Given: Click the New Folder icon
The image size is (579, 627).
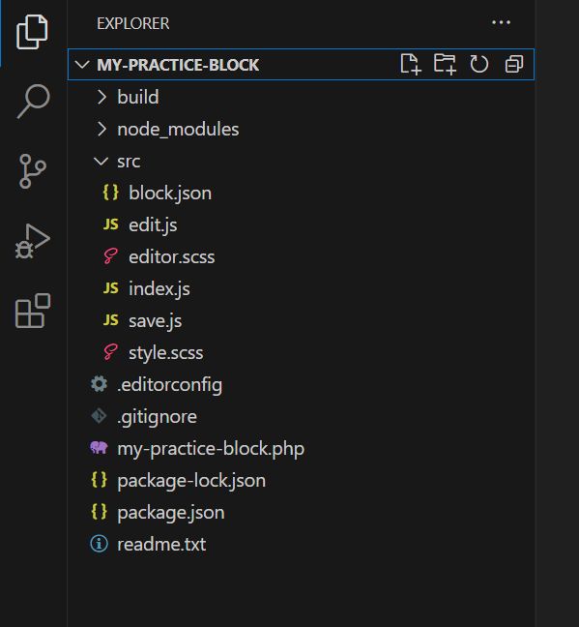Looking at the screenshot, I should pos(445,64).
